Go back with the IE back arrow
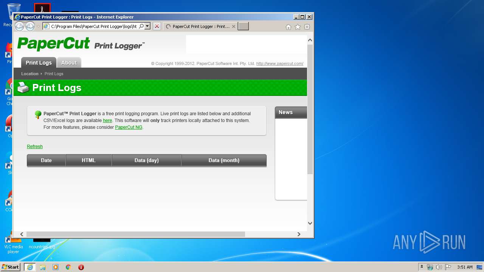This screenshot has width=484, height=272. (x=19, y=26)
